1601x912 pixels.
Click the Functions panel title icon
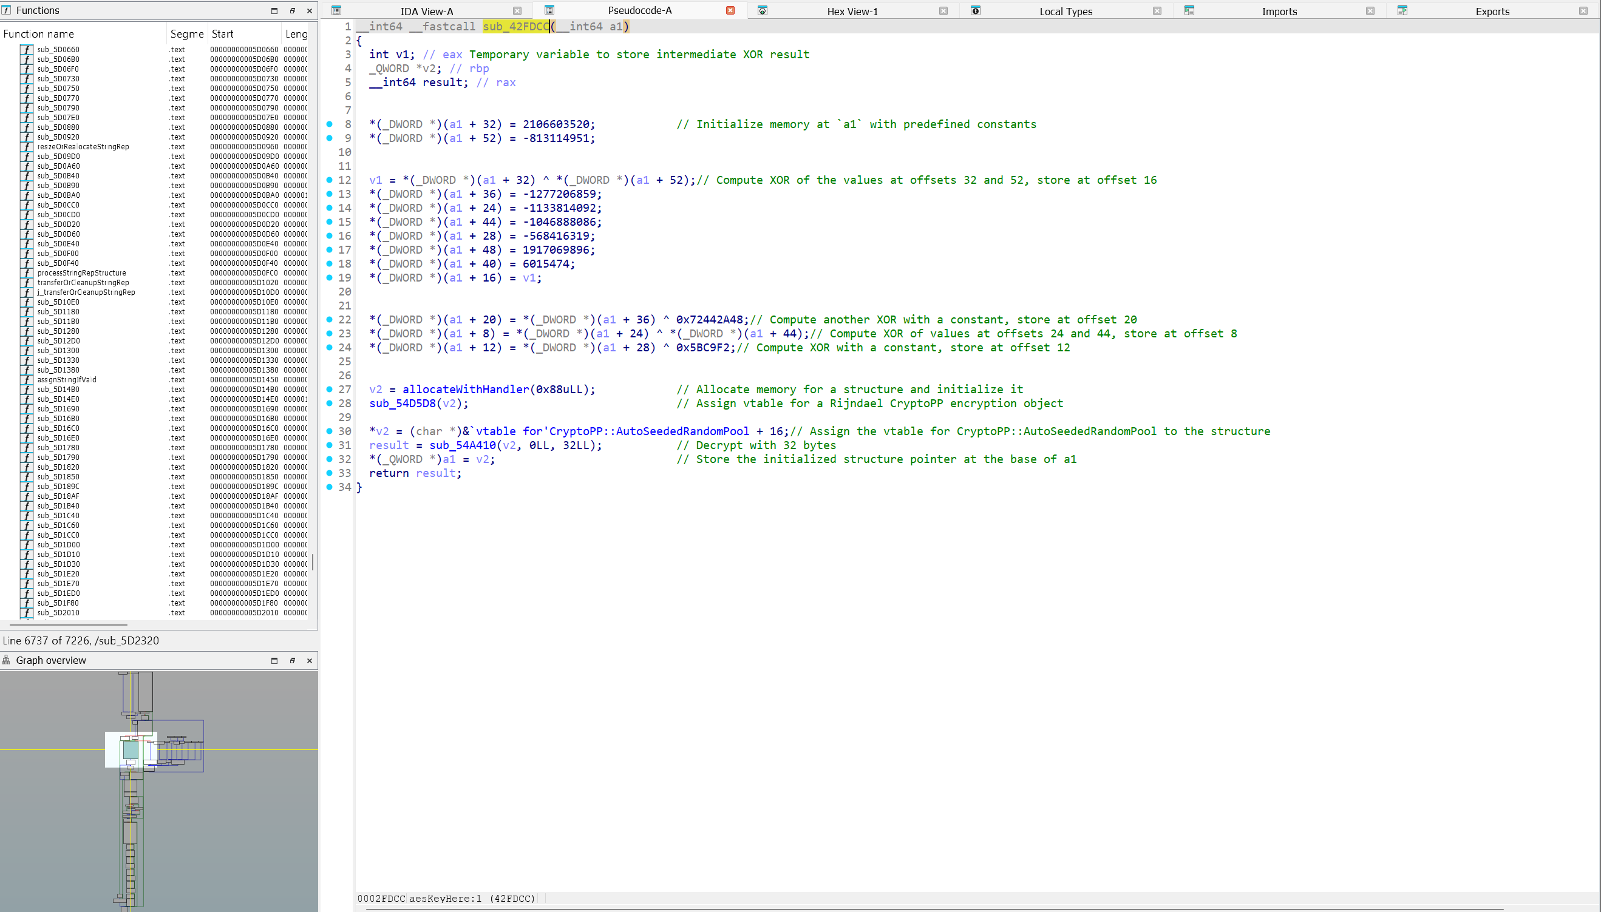tap(6, 11)
